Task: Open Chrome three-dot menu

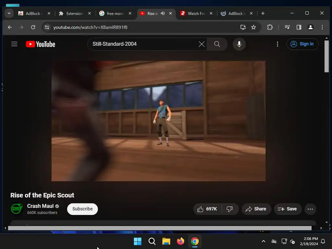Action: (x=322, y=27)
